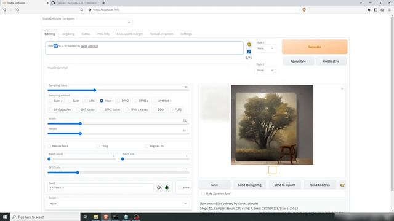The width and height of the screenshot is (394, 221).
Task: Select the DPM adaptive sampling method
Action: pyautogui.click(x=60, y=109)
